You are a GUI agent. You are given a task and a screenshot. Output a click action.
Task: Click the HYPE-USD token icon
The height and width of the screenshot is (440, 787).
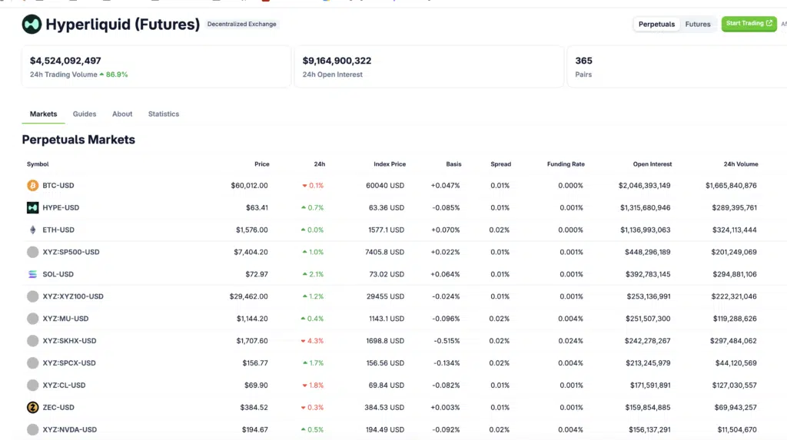click(x=32, y=207)
